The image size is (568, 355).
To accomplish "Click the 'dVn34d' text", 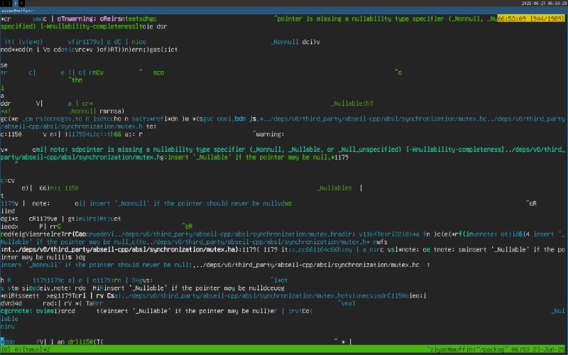I will pos(11,304).
